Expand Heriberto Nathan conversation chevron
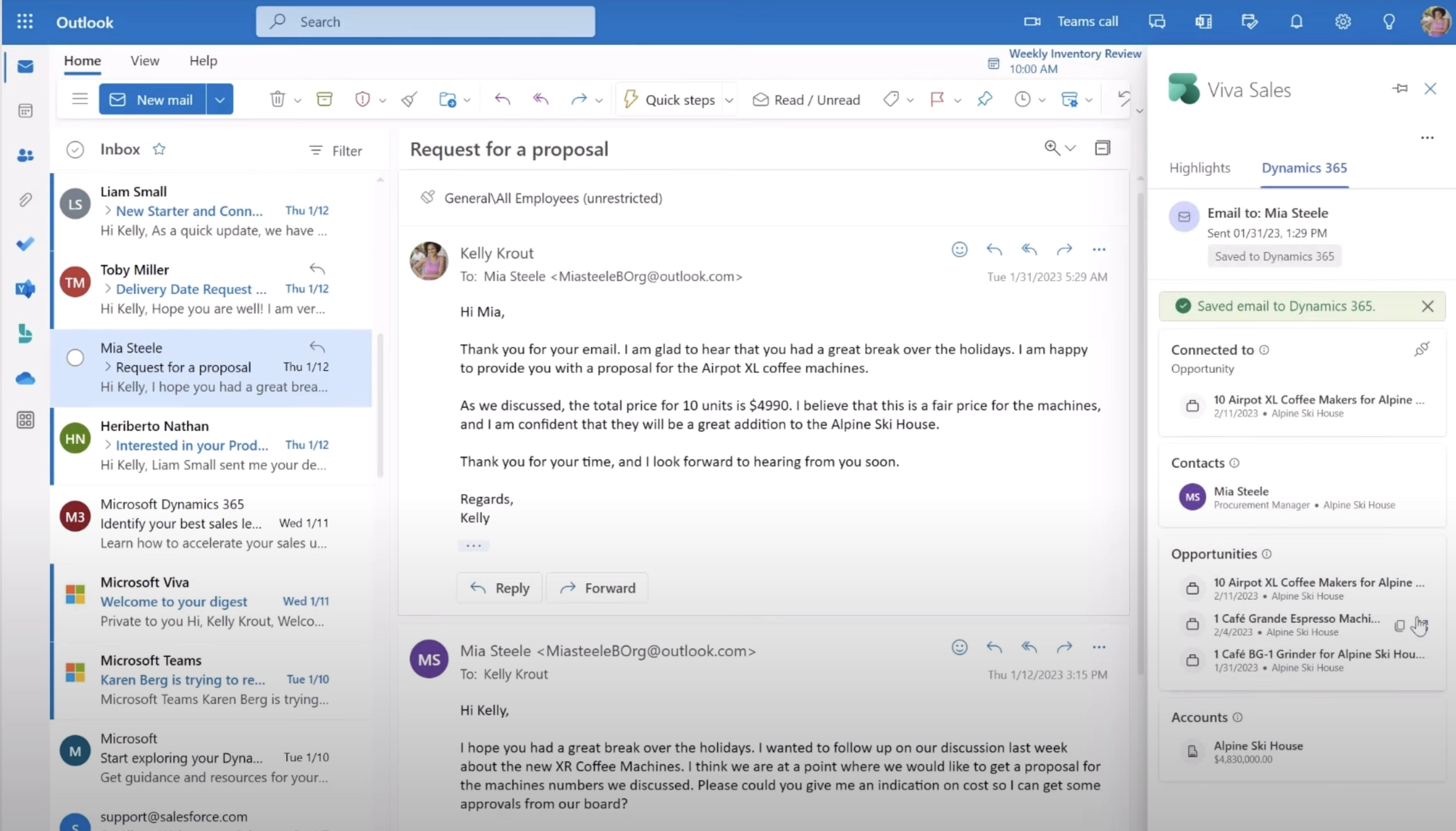The image size is (1456, 831). (x=107, y=445)
